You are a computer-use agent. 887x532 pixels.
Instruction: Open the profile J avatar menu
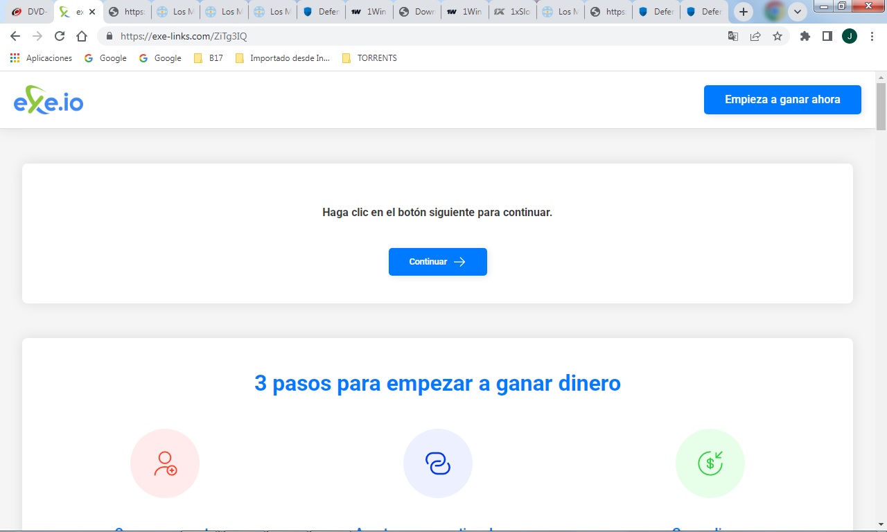point(850,36)
